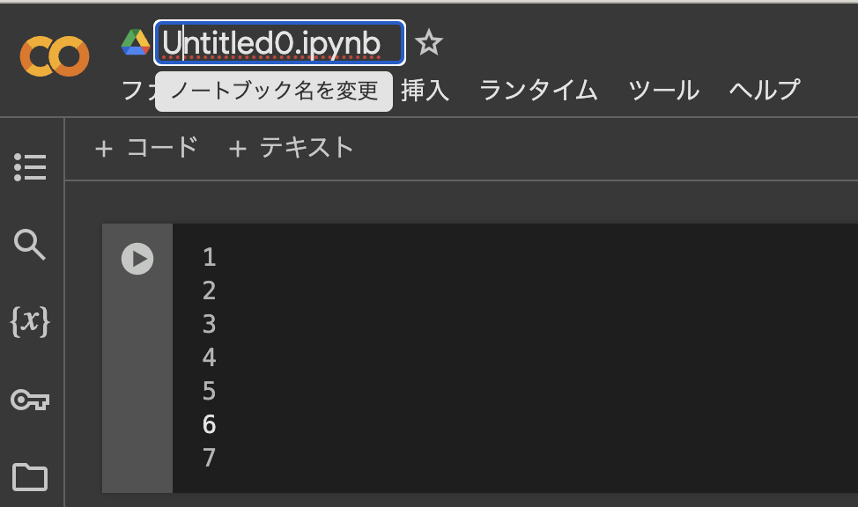
Task: Run the code cell
Action: click(137, 259)
